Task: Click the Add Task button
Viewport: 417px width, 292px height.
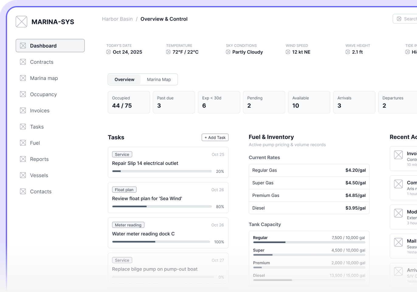Action: tap(215, 137)
